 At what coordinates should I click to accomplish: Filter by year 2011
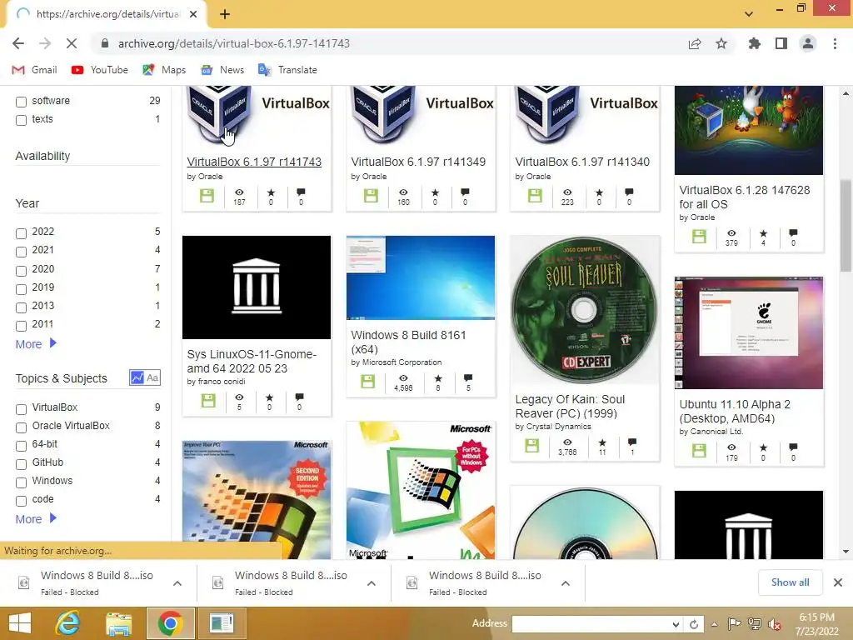tap(21, 326)
